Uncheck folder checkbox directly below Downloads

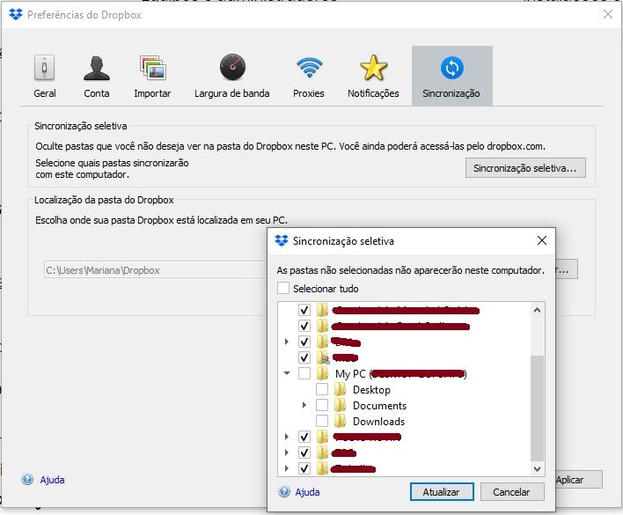[x=304, y=437]
